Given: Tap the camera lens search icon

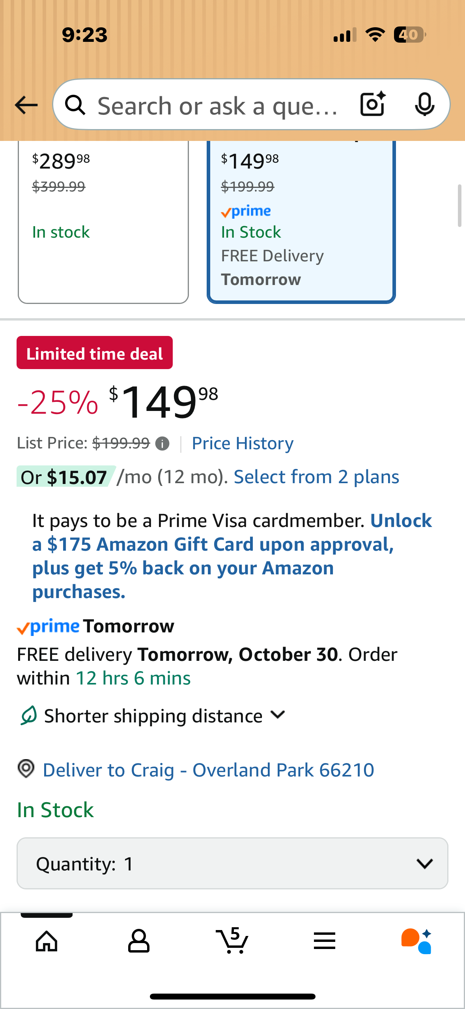Looking at the screenshot, I should (372, 104).
